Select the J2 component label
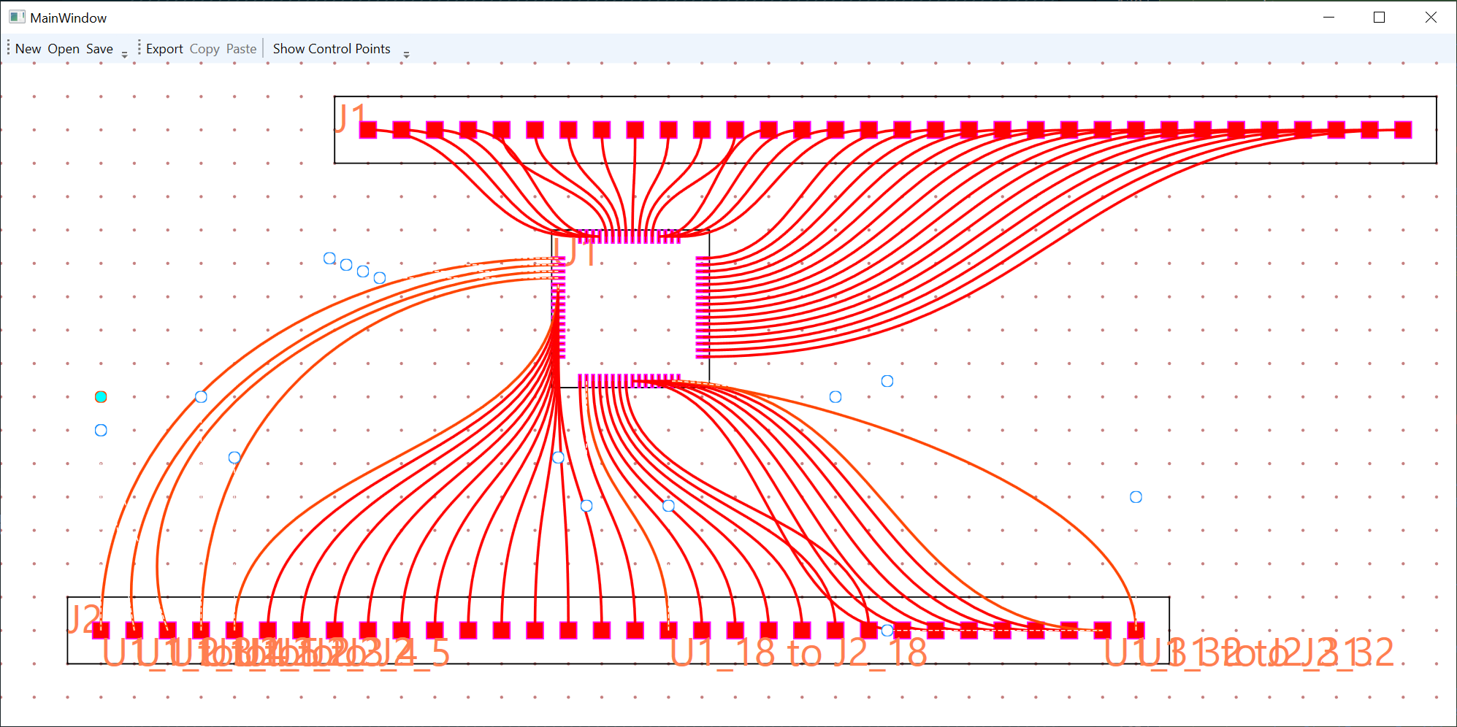1457x727 pixels. (84, 618)
